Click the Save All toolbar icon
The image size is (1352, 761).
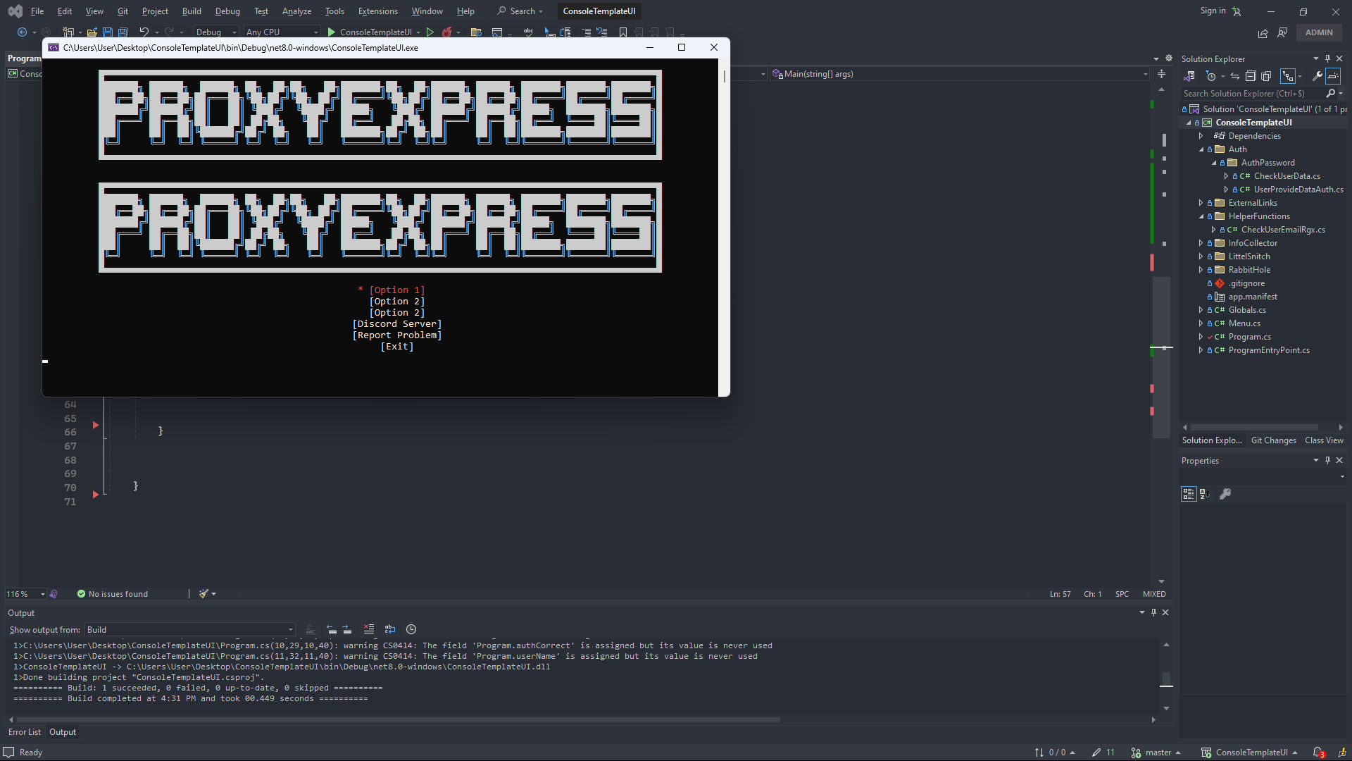coord(123,32)
